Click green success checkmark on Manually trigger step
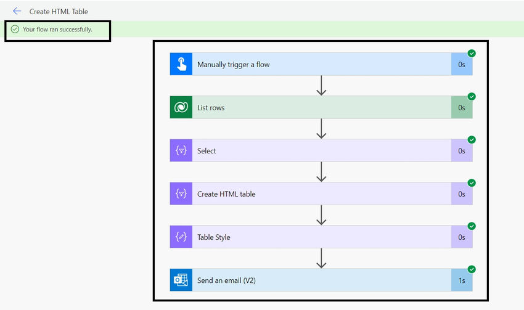This screenshot has width=524, height=310. coord(472,53)
